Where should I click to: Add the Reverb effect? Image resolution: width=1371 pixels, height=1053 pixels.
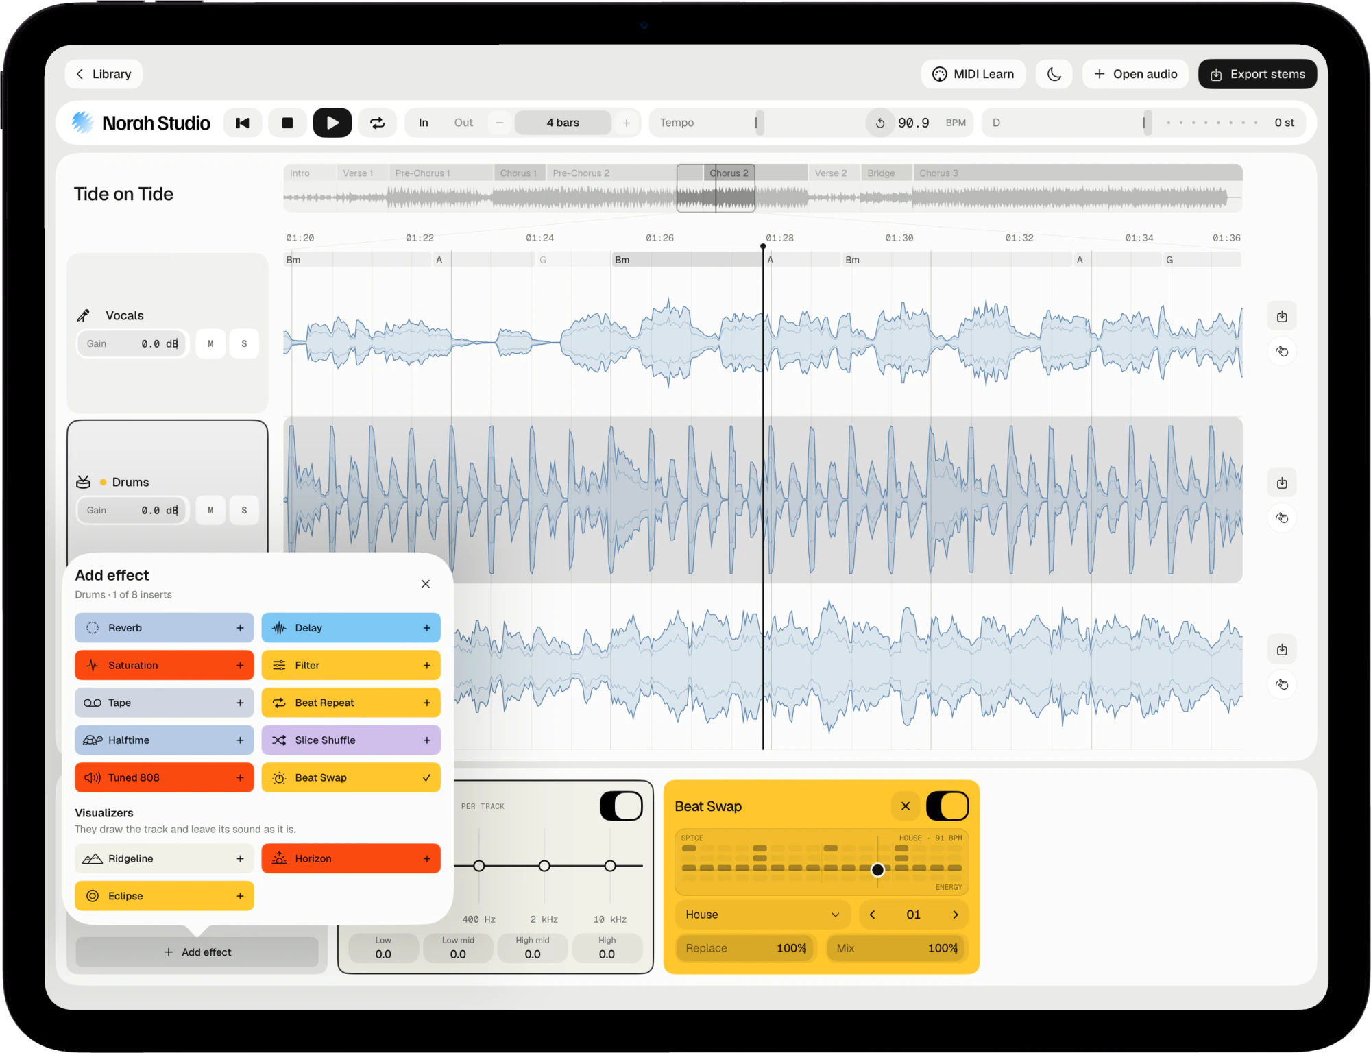tap(165, 628)
